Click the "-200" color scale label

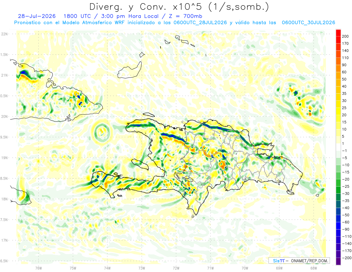click(347, 258)
